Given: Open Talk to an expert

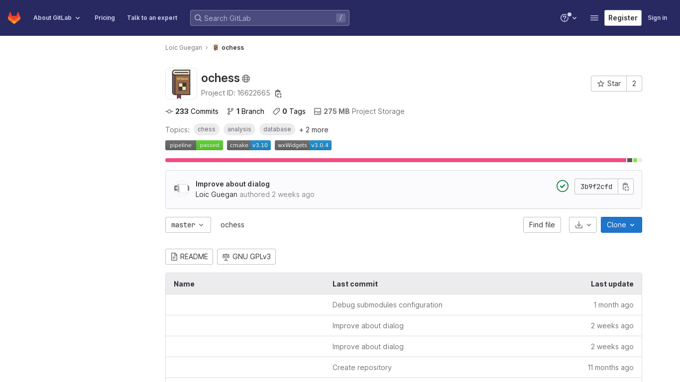Looking at the screenshot, I should 152,18.
